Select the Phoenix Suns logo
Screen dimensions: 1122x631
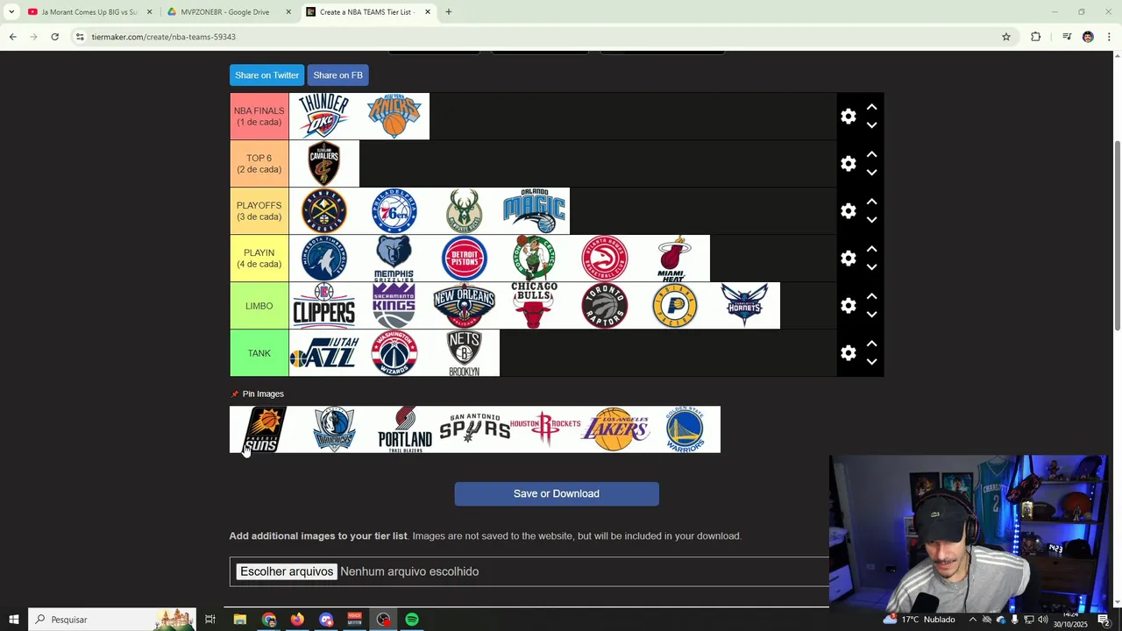point(265,429)
